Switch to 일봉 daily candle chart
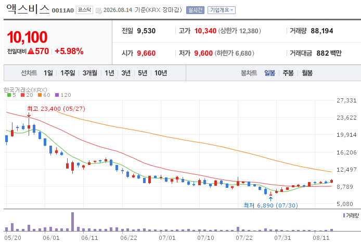 (x=269, y=73)
